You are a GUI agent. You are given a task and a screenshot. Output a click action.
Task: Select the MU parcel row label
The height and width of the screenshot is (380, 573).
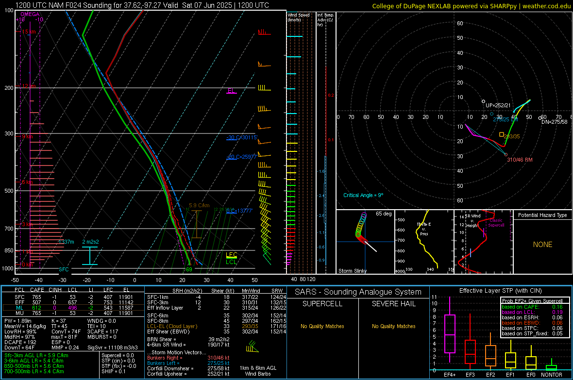19,313
